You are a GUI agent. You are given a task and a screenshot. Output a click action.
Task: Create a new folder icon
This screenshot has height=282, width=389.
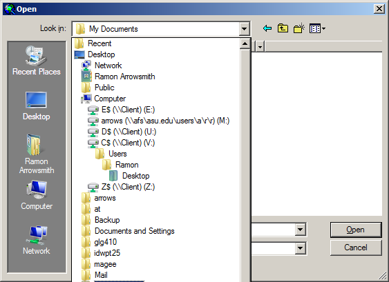299,28
